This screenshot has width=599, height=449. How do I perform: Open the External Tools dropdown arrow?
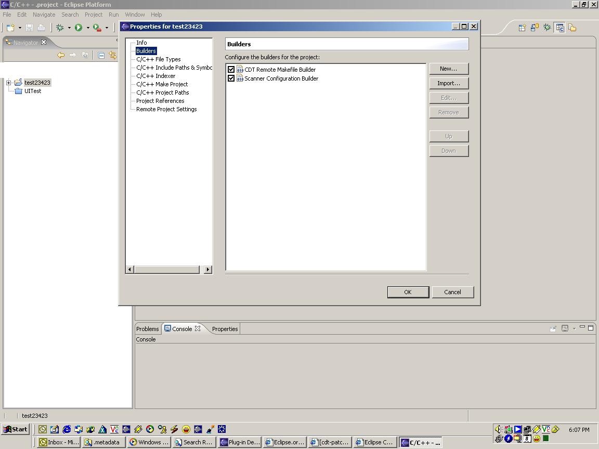107,28
